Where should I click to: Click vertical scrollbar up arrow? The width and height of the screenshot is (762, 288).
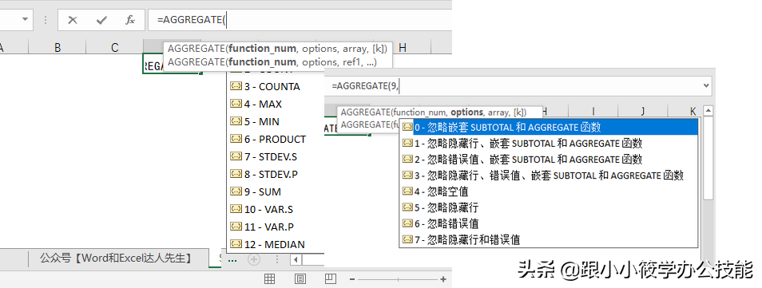pos(708,111)
